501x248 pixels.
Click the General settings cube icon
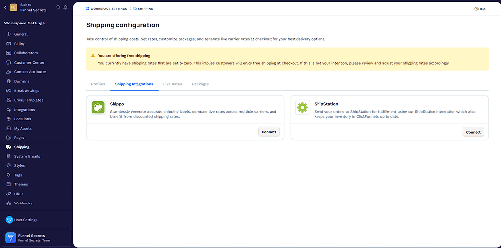(x=9, y=34)
